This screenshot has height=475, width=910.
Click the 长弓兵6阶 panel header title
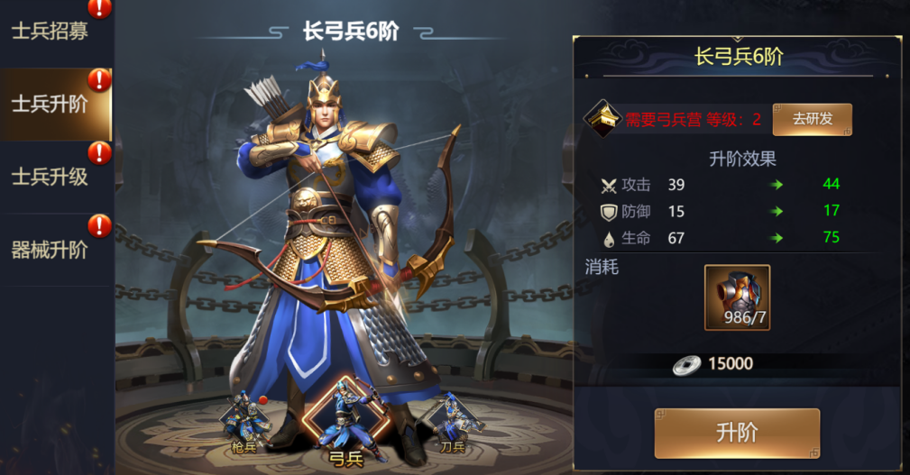click(739, 56)
